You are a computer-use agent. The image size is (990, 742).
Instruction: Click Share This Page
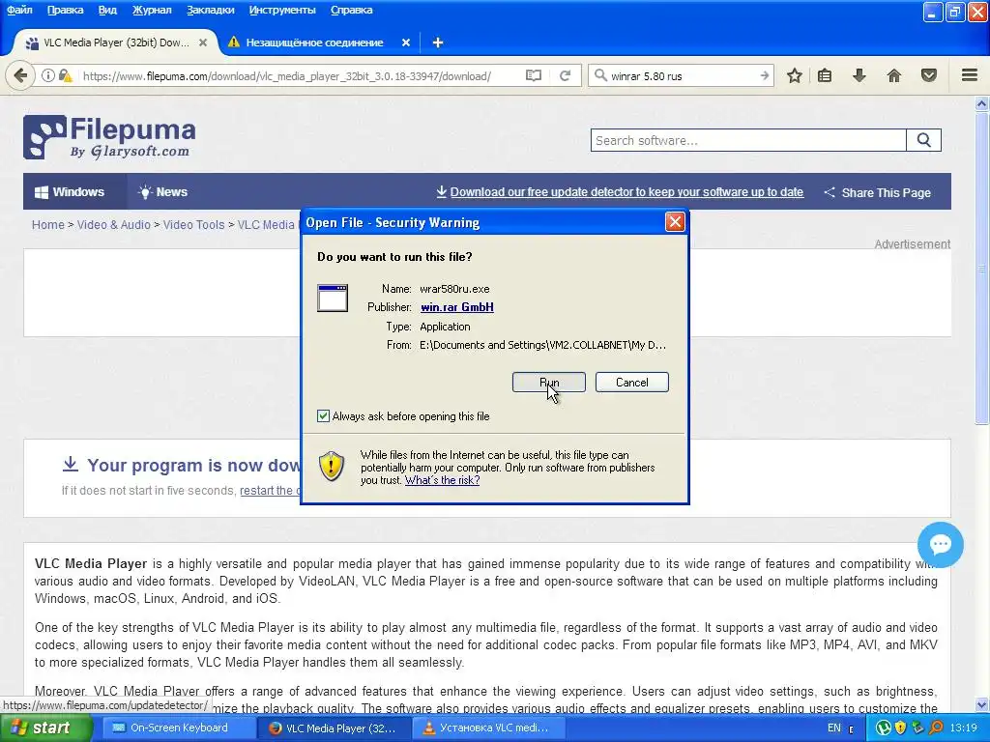(x=877, y=192)
